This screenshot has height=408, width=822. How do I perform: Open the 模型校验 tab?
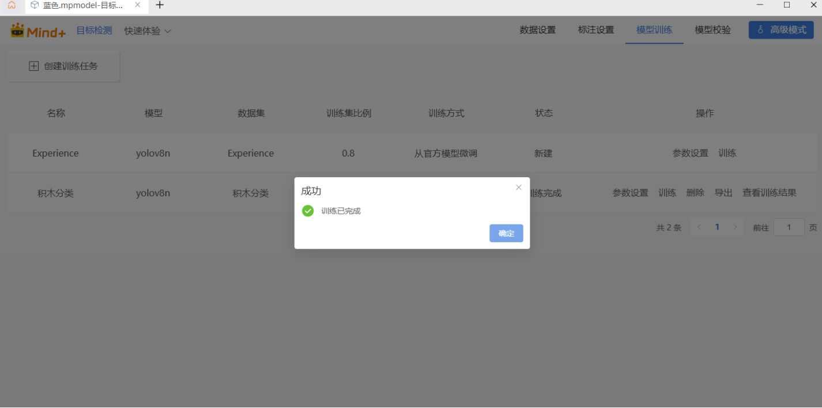tap(712, 30)
